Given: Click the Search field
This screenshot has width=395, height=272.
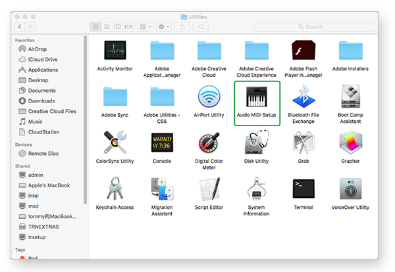Looking at the screenshot, I should (x=315, y=27).
